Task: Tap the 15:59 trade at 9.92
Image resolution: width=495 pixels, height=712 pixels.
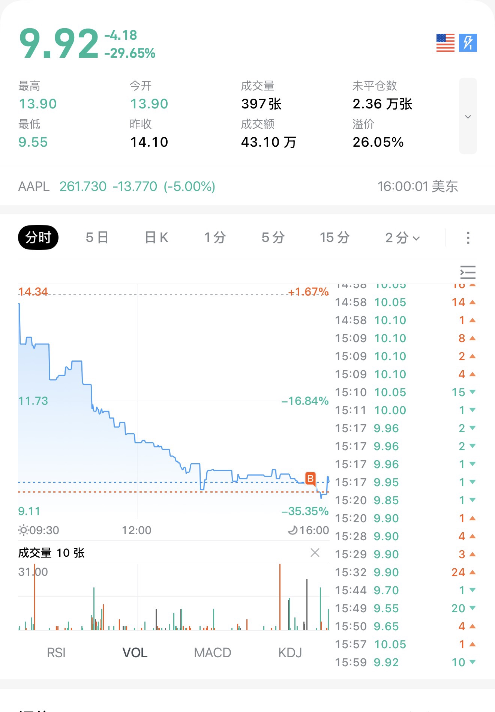Action: 404,662
